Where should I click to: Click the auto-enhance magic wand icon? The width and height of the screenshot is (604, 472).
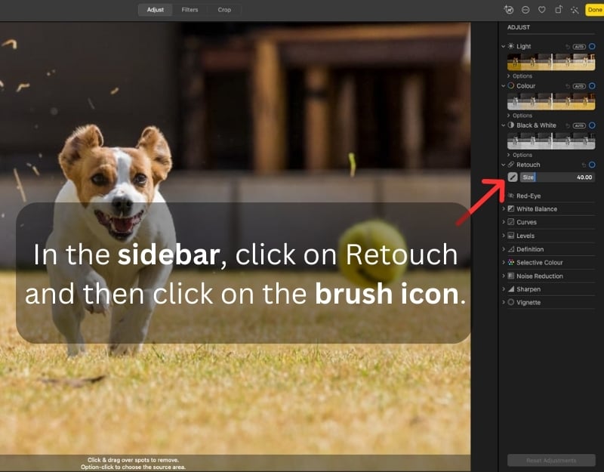coord(575,10)
